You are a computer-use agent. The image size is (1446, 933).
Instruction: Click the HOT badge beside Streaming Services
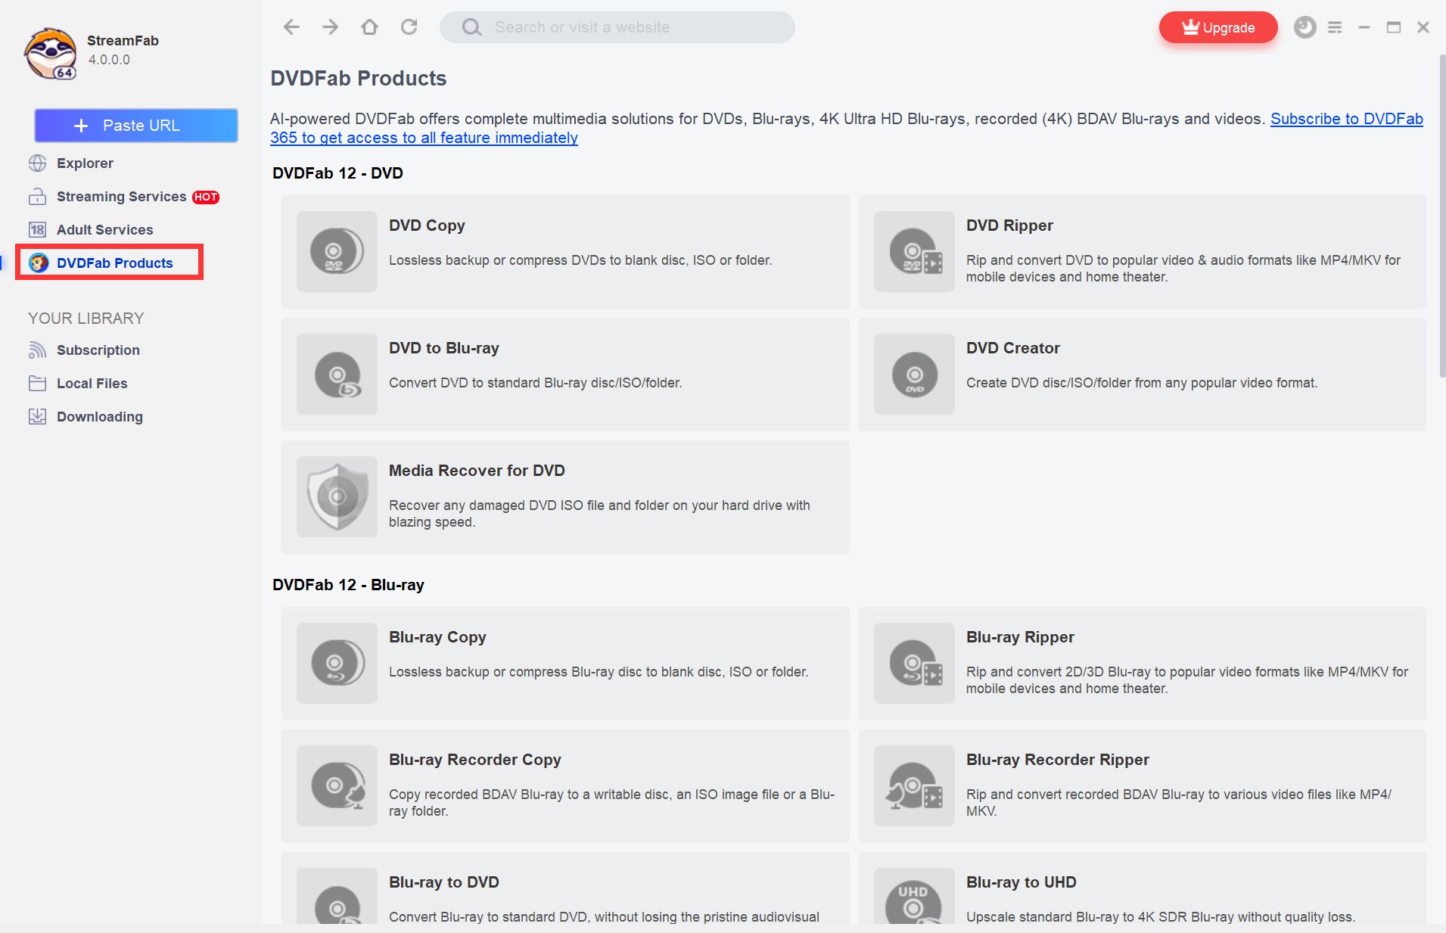pyautogui.click(x=206, y=197)
